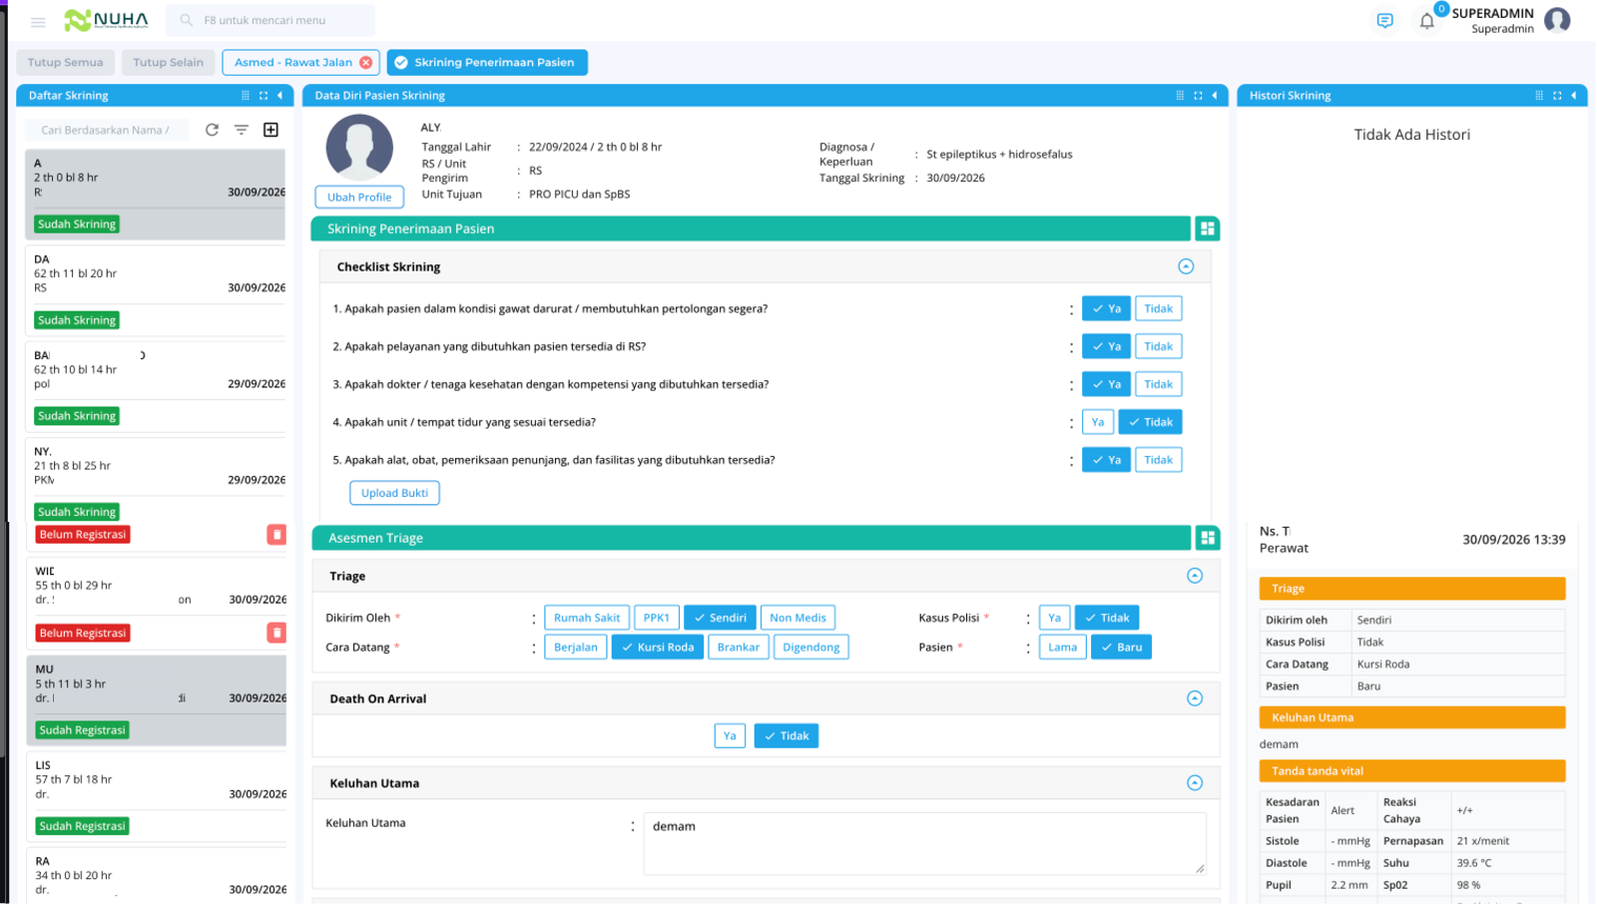Select Lama for Pasien

click(x=1062, y=648)
